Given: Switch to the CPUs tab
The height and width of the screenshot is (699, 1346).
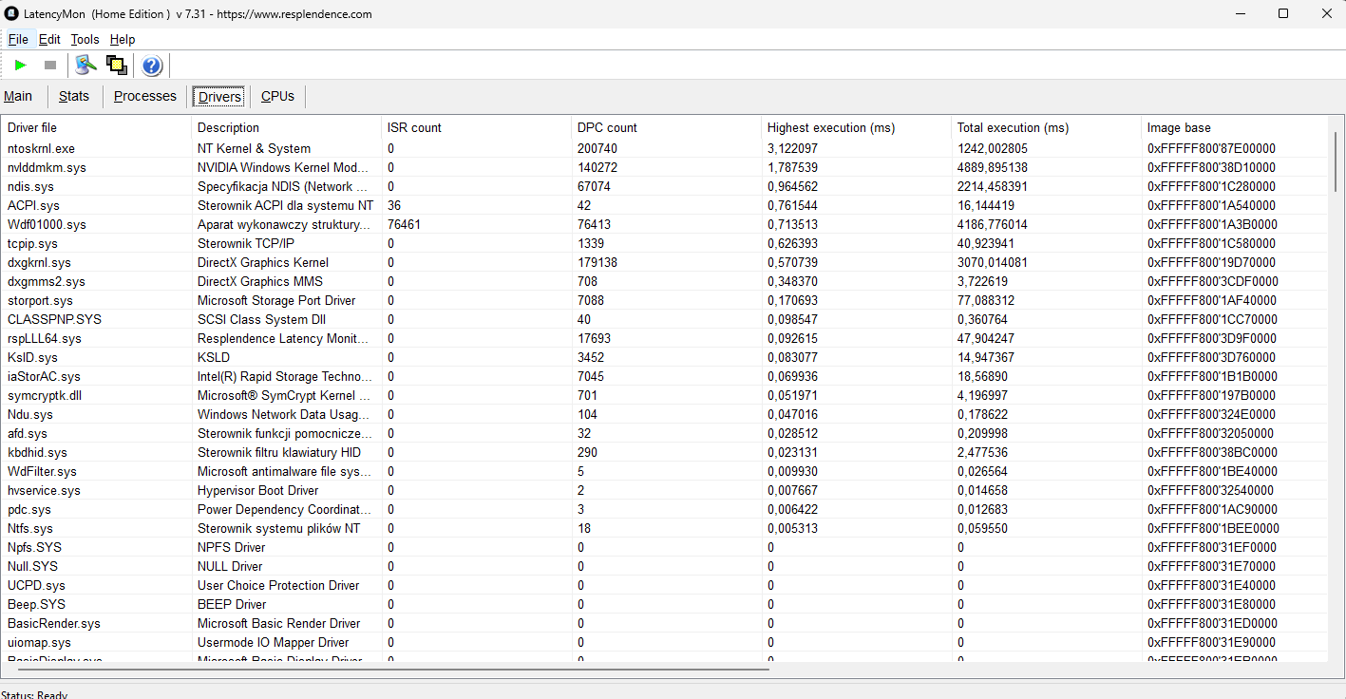Looking at the screenshot, I should (x=277, y=96).
